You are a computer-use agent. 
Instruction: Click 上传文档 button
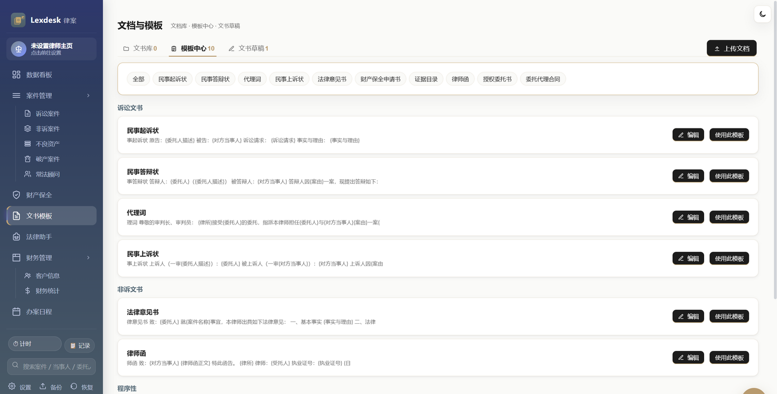tap(731, 48)
